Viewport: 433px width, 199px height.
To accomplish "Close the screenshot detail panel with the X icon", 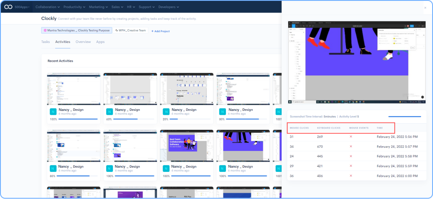I will pos(426,7).
